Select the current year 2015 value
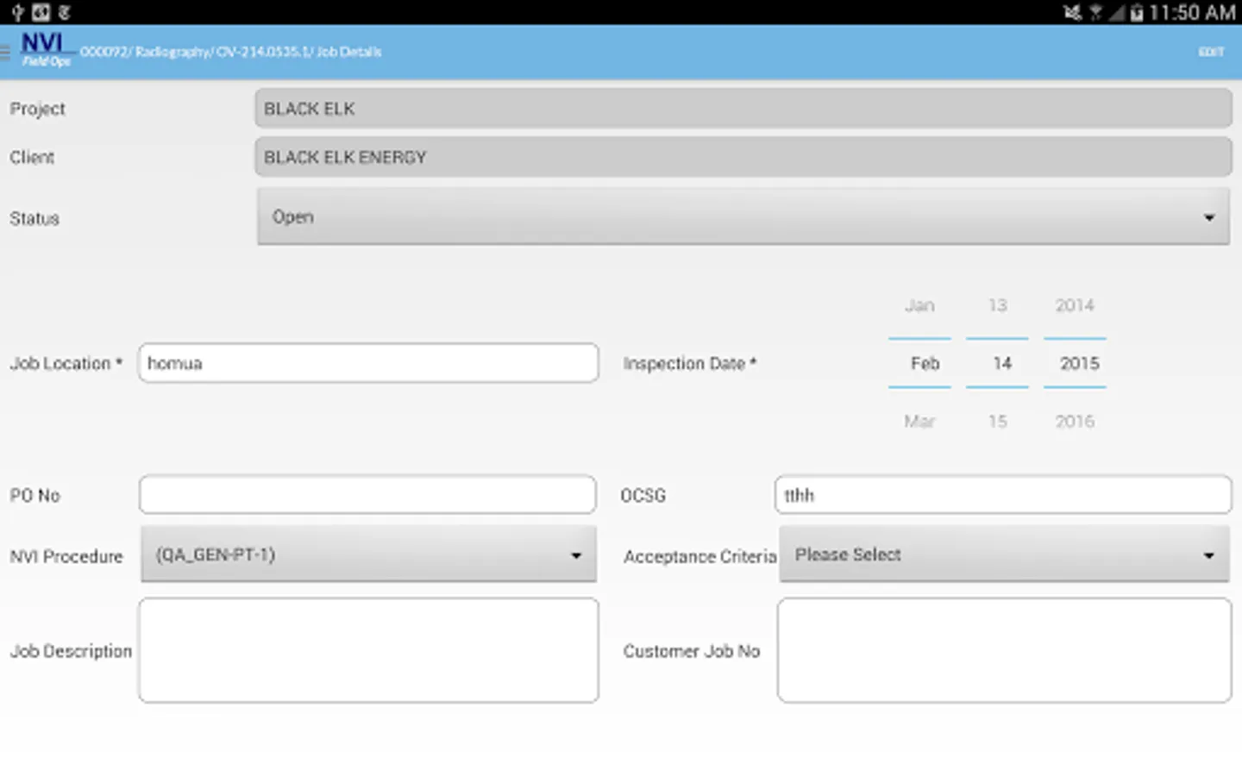Image resolution: width=1242 pixels, height=776 pixels. click(1079, 363)
